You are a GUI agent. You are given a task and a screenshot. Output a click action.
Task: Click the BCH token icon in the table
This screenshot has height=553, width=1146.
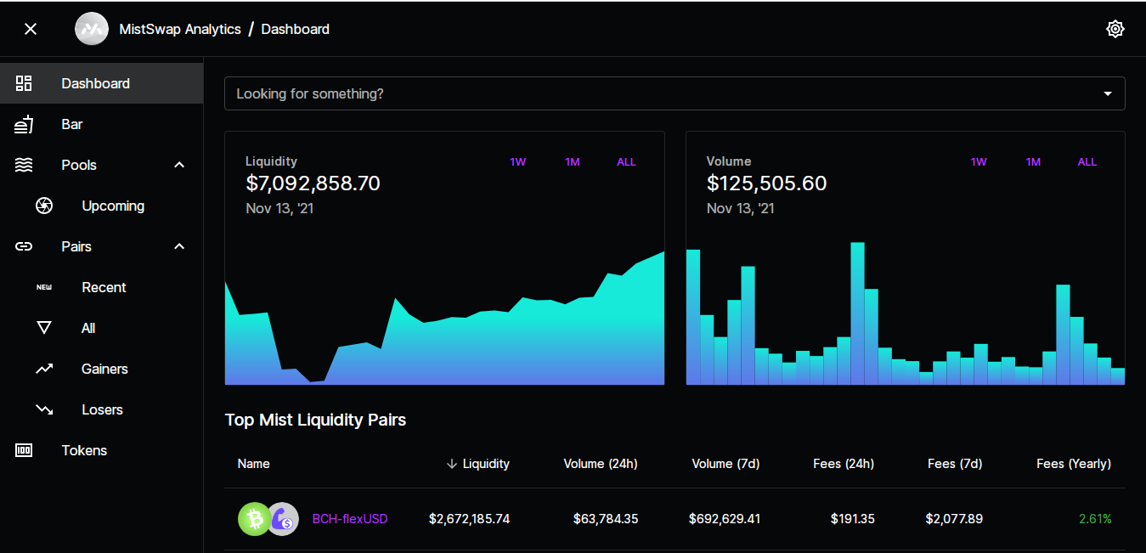pyautogui.click(x=254, y=519)
